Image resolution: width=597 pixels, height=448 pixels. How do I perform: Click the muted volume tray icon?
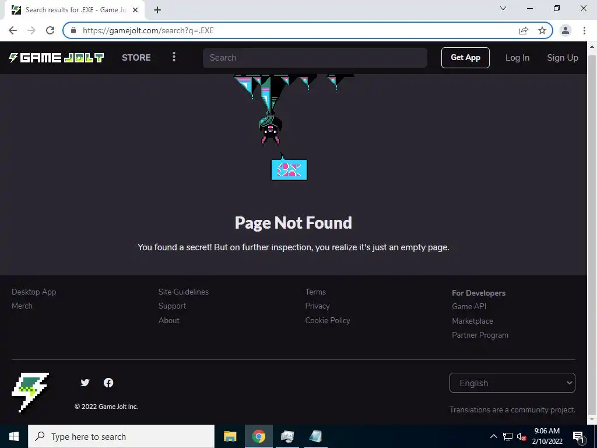(x=521, y=436)
